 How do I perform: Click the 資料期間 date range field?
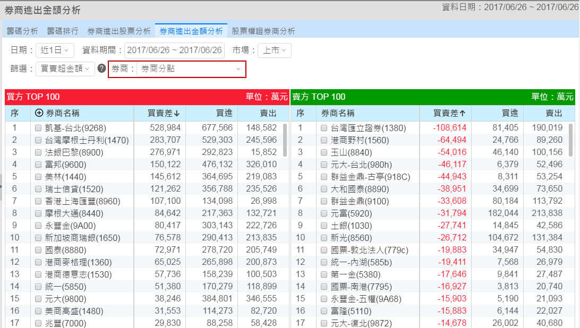175,50
